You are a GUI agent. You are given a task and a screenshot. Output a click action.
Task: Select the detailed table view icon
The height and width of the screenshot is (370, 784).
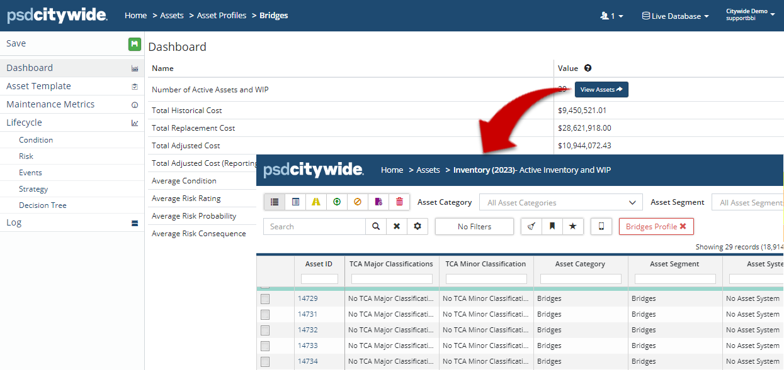[x=295, y=202]
